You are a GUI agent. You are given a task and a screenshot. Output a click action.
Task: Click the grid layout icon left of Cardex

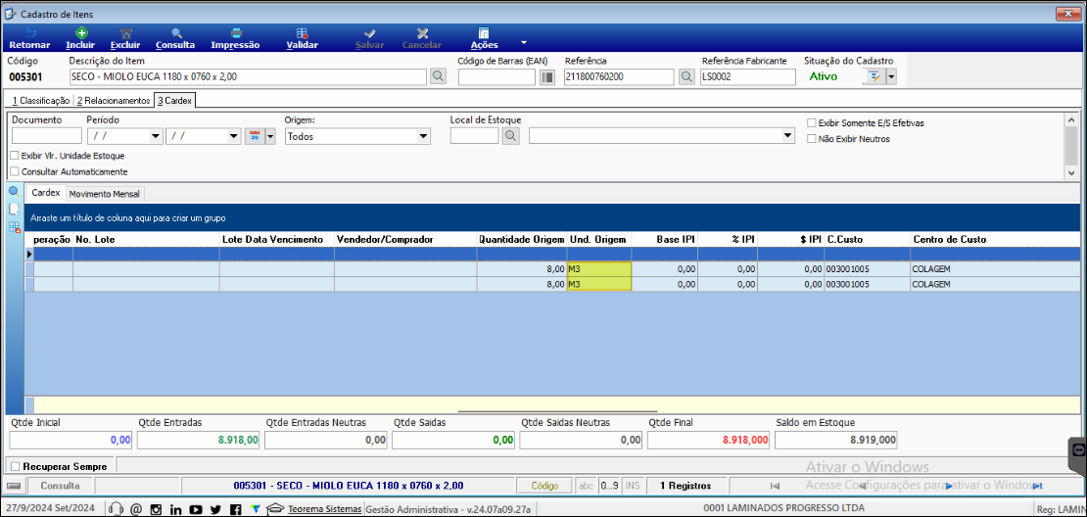[13, 227]
